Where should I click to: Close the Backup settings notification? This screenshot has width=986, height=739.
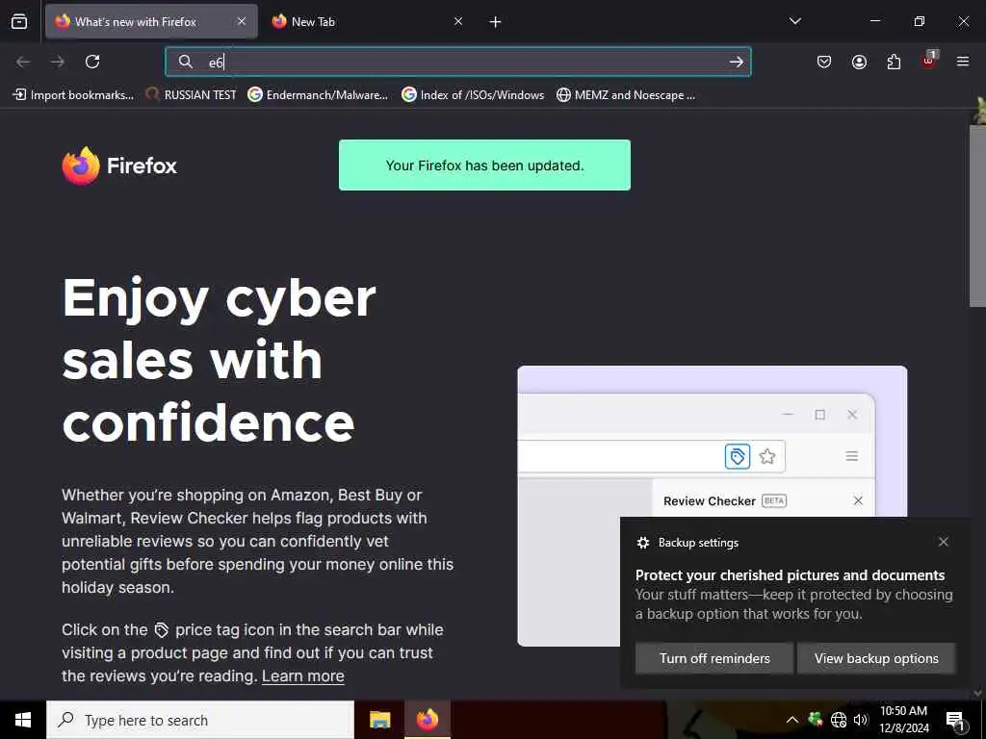[944, 542]
